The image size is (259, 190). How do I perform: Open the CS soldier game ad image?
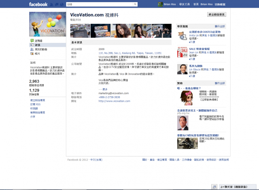point(187,144)
